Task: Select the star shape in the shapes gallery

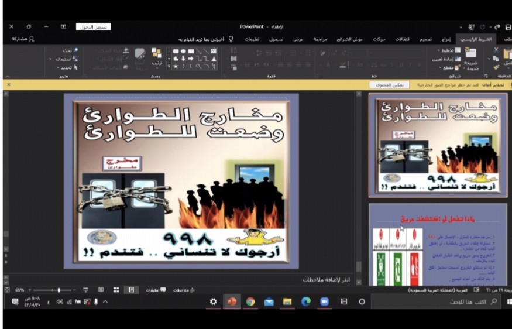Action: 176,66
